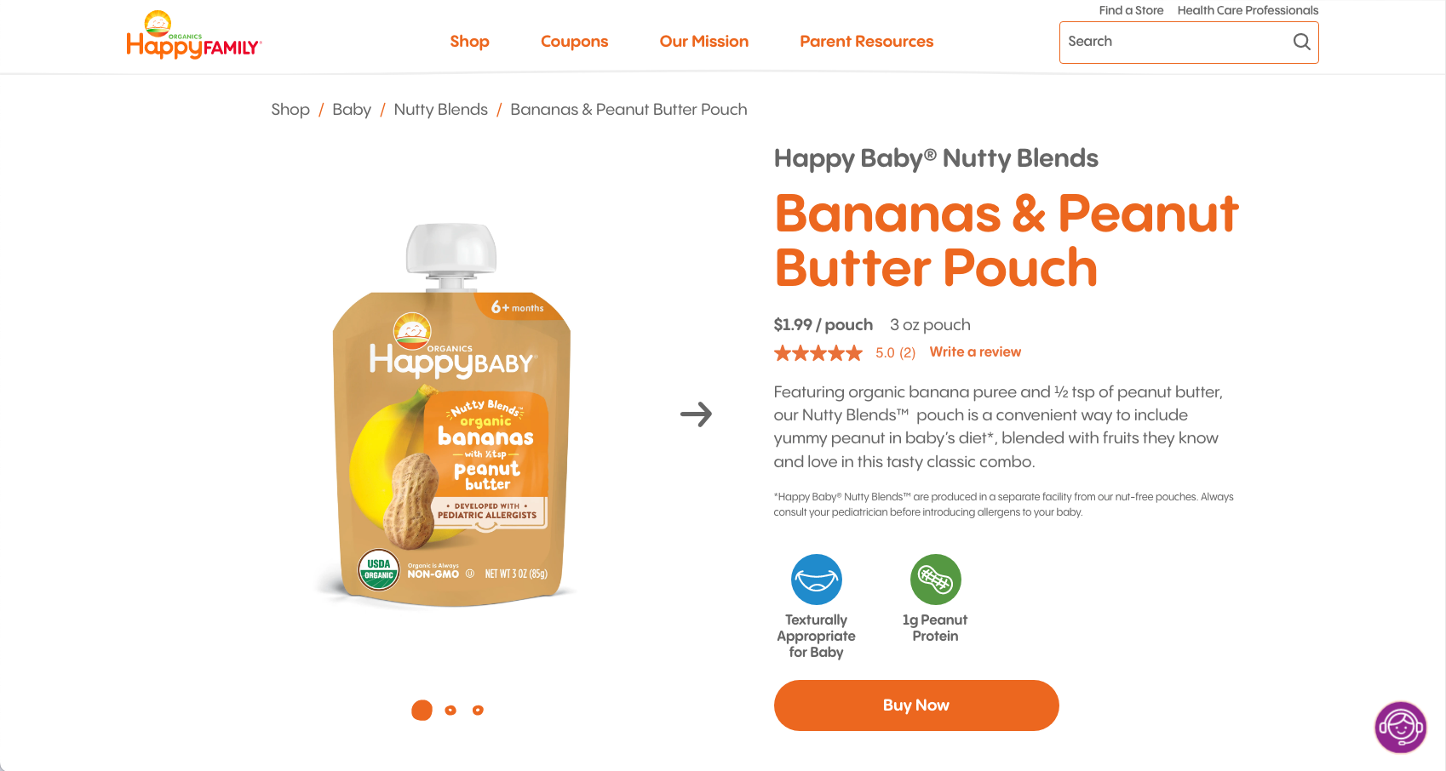1446x771 pixels.
Task: Open the Shop menu
Action: click(469, 42)
